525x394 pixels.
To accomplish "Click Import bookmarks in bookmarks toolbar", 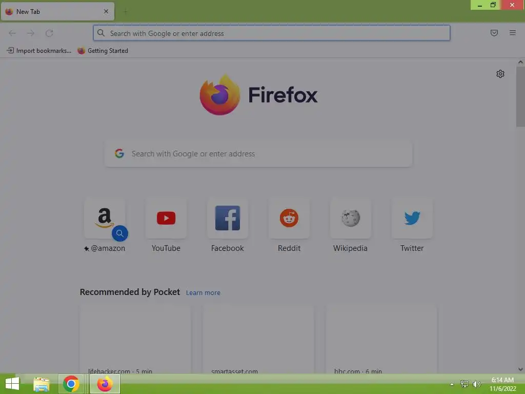I will 39,51.
